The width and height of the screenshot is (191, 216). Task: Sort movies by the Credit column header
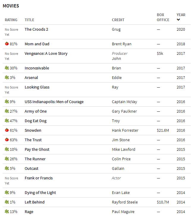(x=118, y=20)
